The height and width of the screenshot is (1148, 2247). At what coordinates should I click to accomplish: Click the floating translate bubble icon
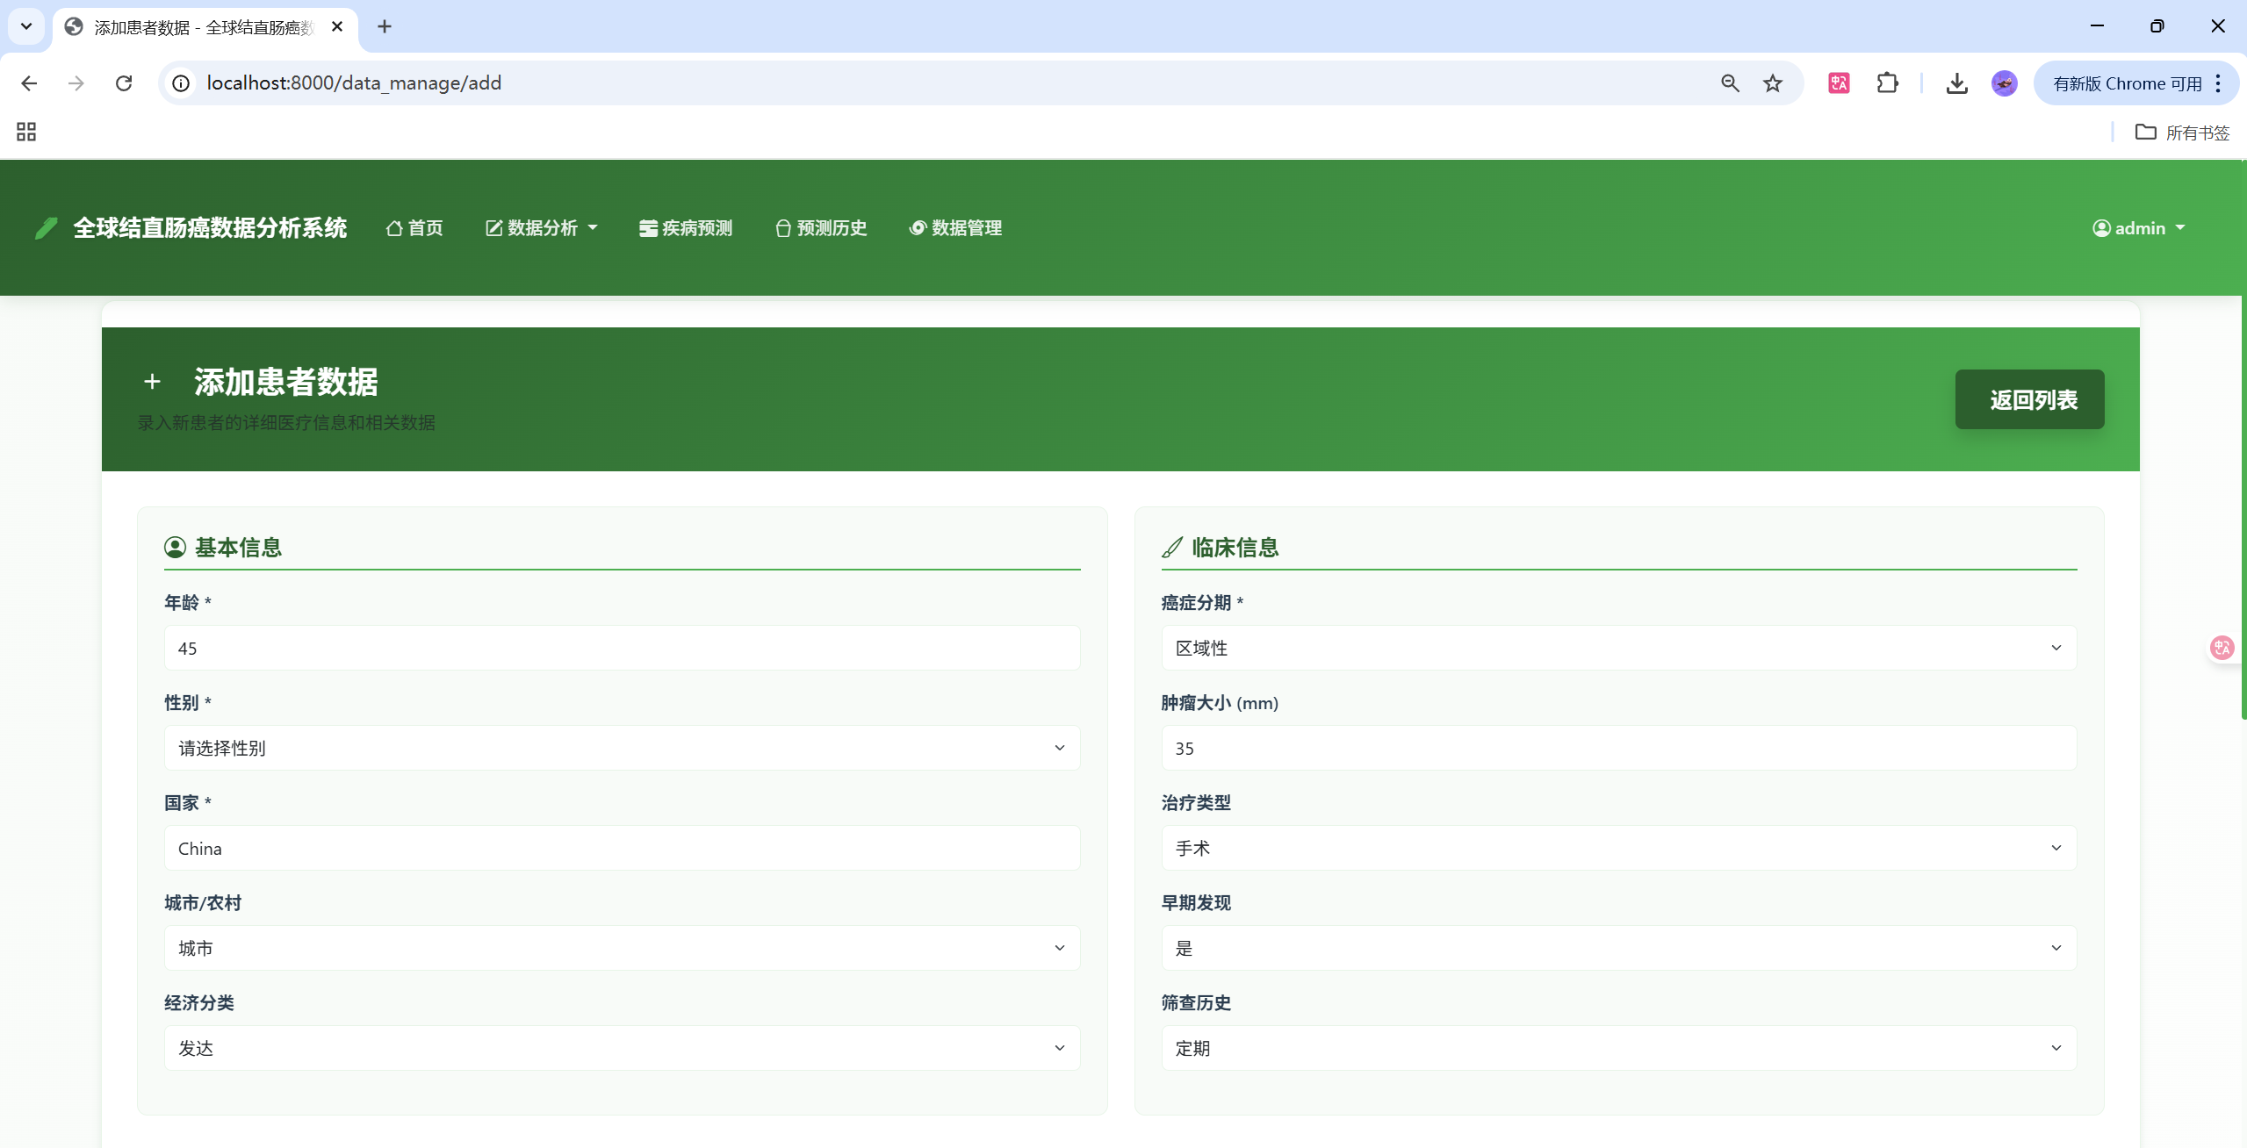pyautogui.click(x=2222, y=648)
